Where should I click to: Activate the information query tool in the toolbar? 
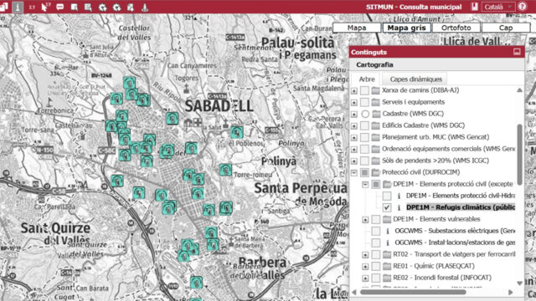coord(18,7)
